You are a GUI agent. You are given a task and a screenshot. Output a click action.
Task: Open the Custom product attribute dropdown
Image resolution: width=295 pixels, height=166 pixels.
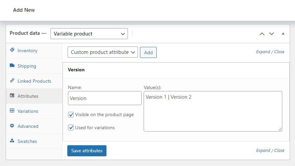pos(103,52)
